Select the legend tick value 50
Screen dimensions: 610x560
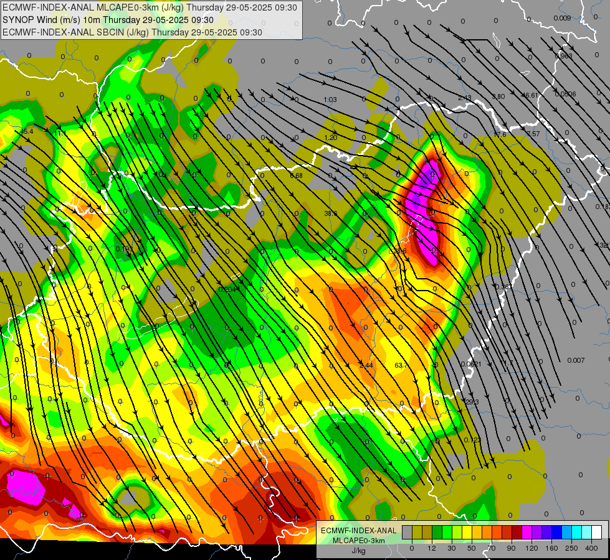472,548
